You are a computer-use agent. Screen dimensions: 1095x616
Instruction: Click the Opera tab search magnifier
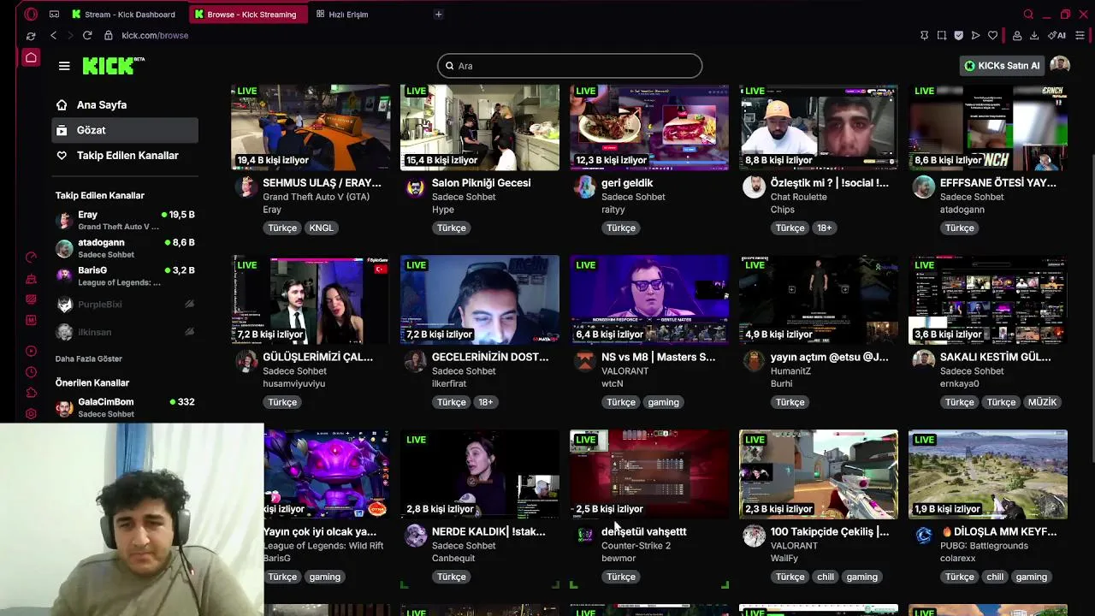[x=1028, y=14]
